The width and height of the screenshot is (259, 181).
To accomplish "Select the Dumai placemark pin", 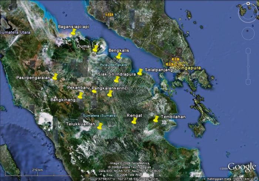I will tap(95, 48).
